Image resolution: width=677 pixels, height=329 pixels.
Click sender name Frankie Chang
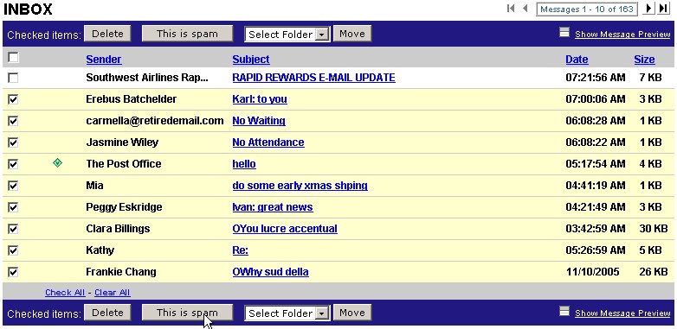pos(121,272)
